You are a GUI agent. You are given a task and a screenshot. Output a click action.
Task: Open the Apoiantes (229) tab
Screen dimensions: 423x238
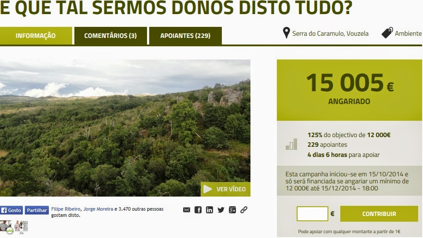[x=185, y=36]
